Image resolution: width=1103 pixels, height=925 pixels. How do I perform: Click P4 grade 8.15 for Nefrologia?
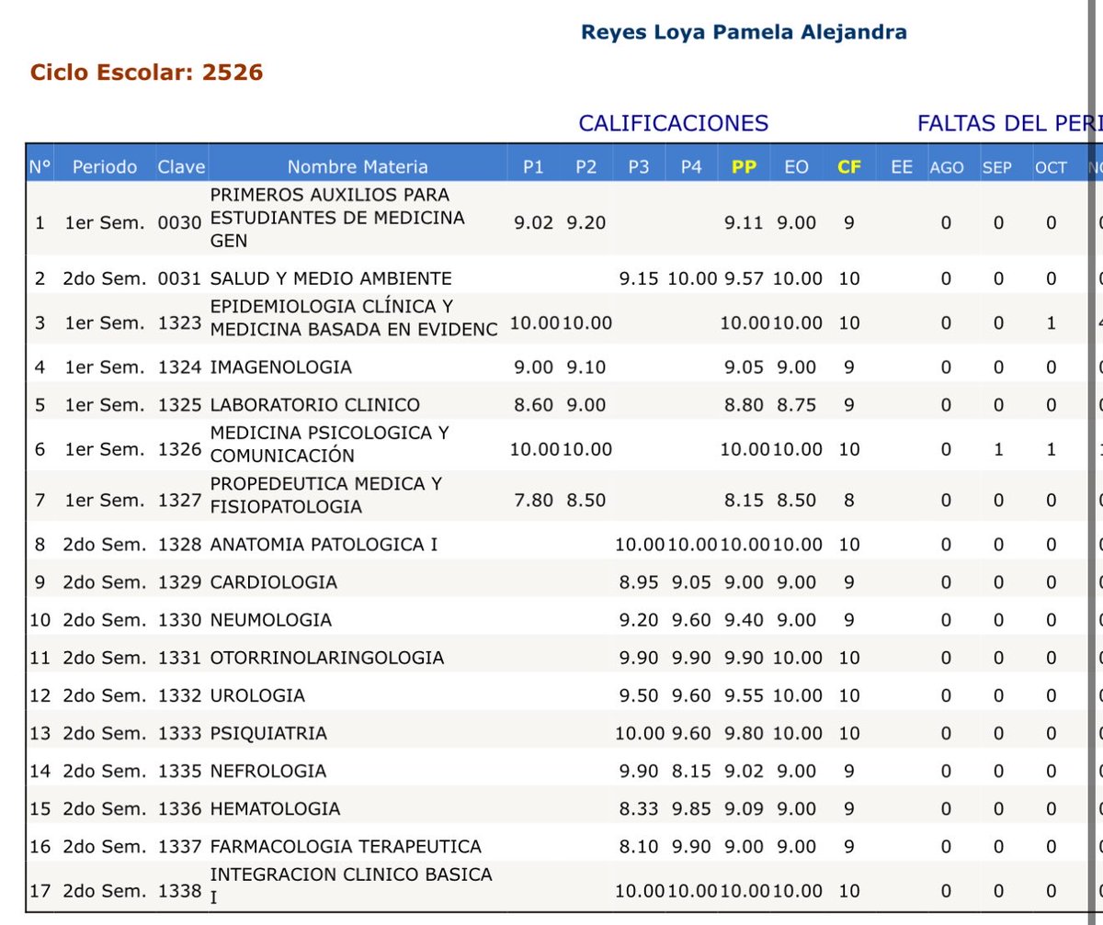(691, 771)
